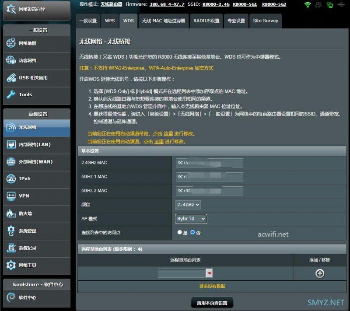Click the green network clients status icon
Screen dimensions: 350x311
point(329,5)
